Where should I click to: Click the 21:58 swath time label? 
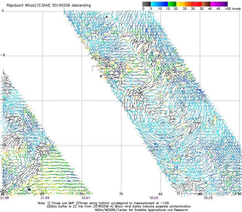coord(5,198)
